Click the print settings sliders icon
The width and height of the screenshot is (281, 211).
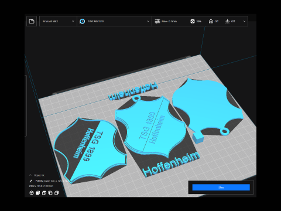[x=157, y=21]
